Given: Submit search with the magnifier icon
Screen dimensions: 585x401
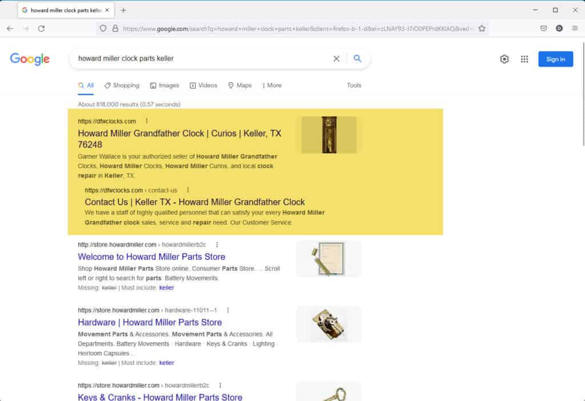Looking at the screenshot, I should click(x=357, y=59).
